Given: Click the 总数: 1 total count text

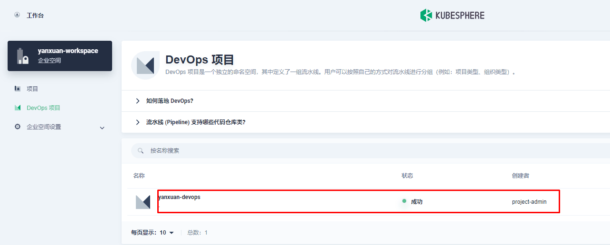Looking at the screenshot, I should [x=197, y=233].
